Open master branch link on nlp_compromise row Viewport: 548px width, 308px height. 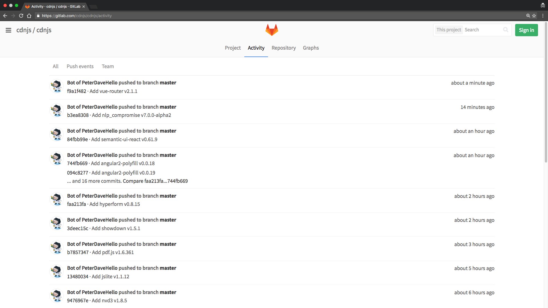[168, 107]
